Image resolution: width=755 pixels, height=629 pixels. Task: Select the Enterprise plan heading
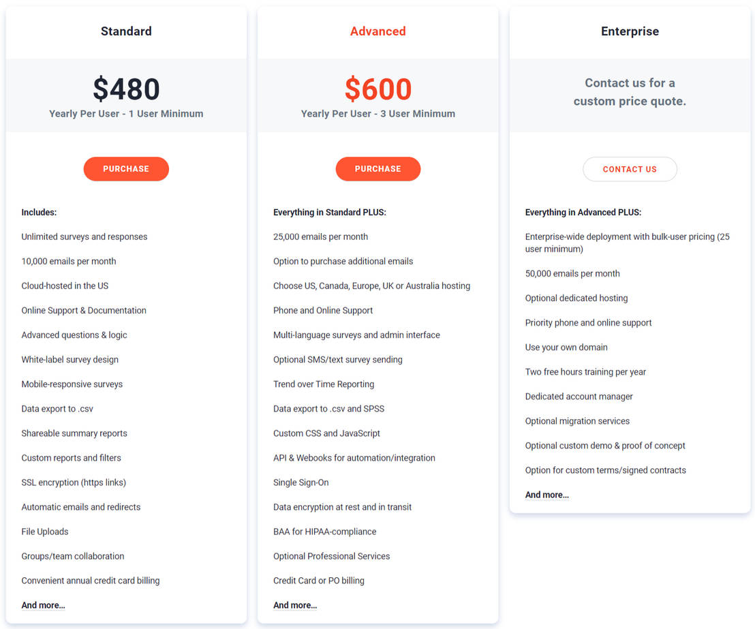[630, 31]
